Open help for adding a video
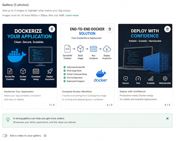176x141 pixels. pos(45,136)
